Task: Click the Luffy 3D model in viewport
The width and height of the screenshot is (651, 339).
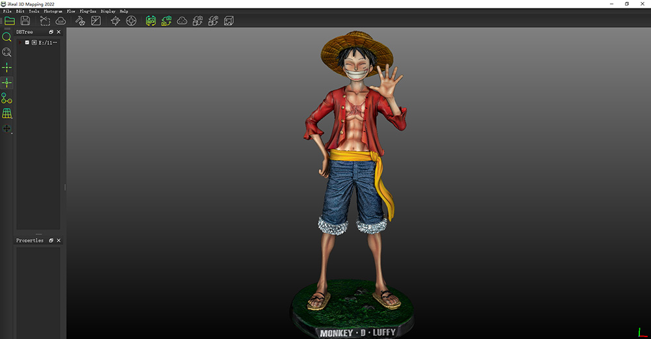Action: coord(353,185)
